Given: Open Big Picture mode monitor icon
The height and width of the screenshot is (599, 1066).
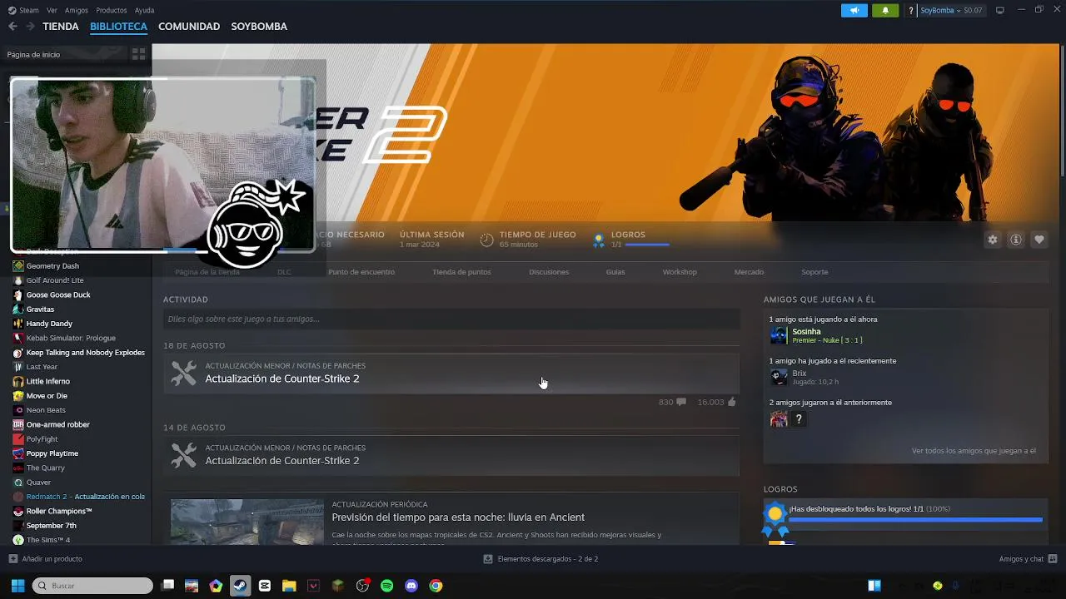Looking at the screenshot, I should coord(1000,10).
